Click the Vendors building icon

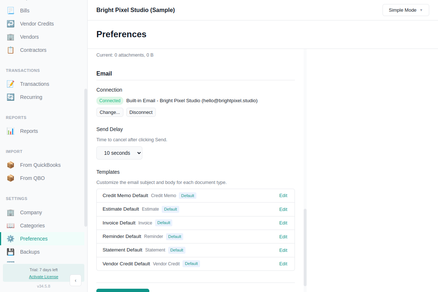tap(10, 36)
